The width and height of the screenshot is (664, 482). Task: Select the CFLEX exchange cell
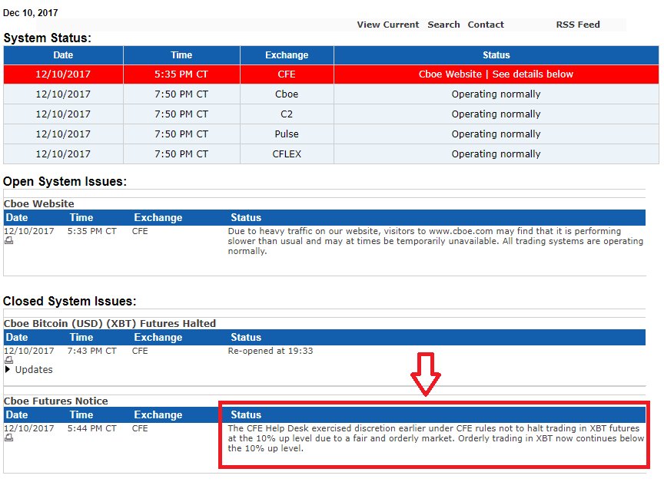point(287,154)
